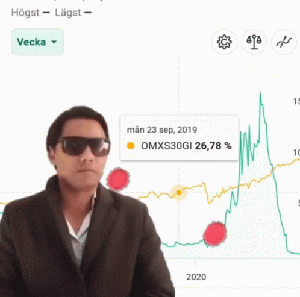Screen dimensions: 300x297
Task: Click the small arrow beside Vecka
Action: click(54, 42)
